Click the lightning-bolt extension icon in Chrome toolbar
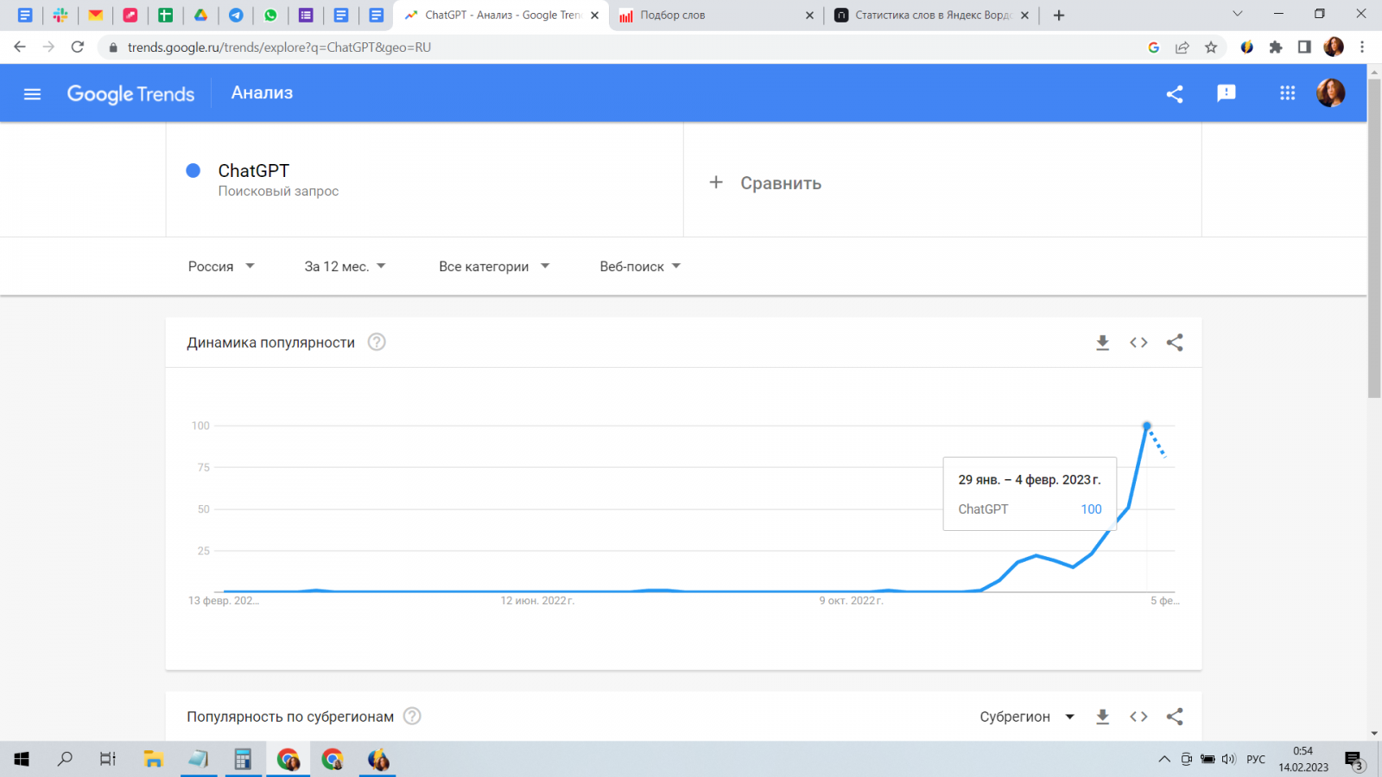This screenshot has height=777, width=1382. pos(1247,47)
